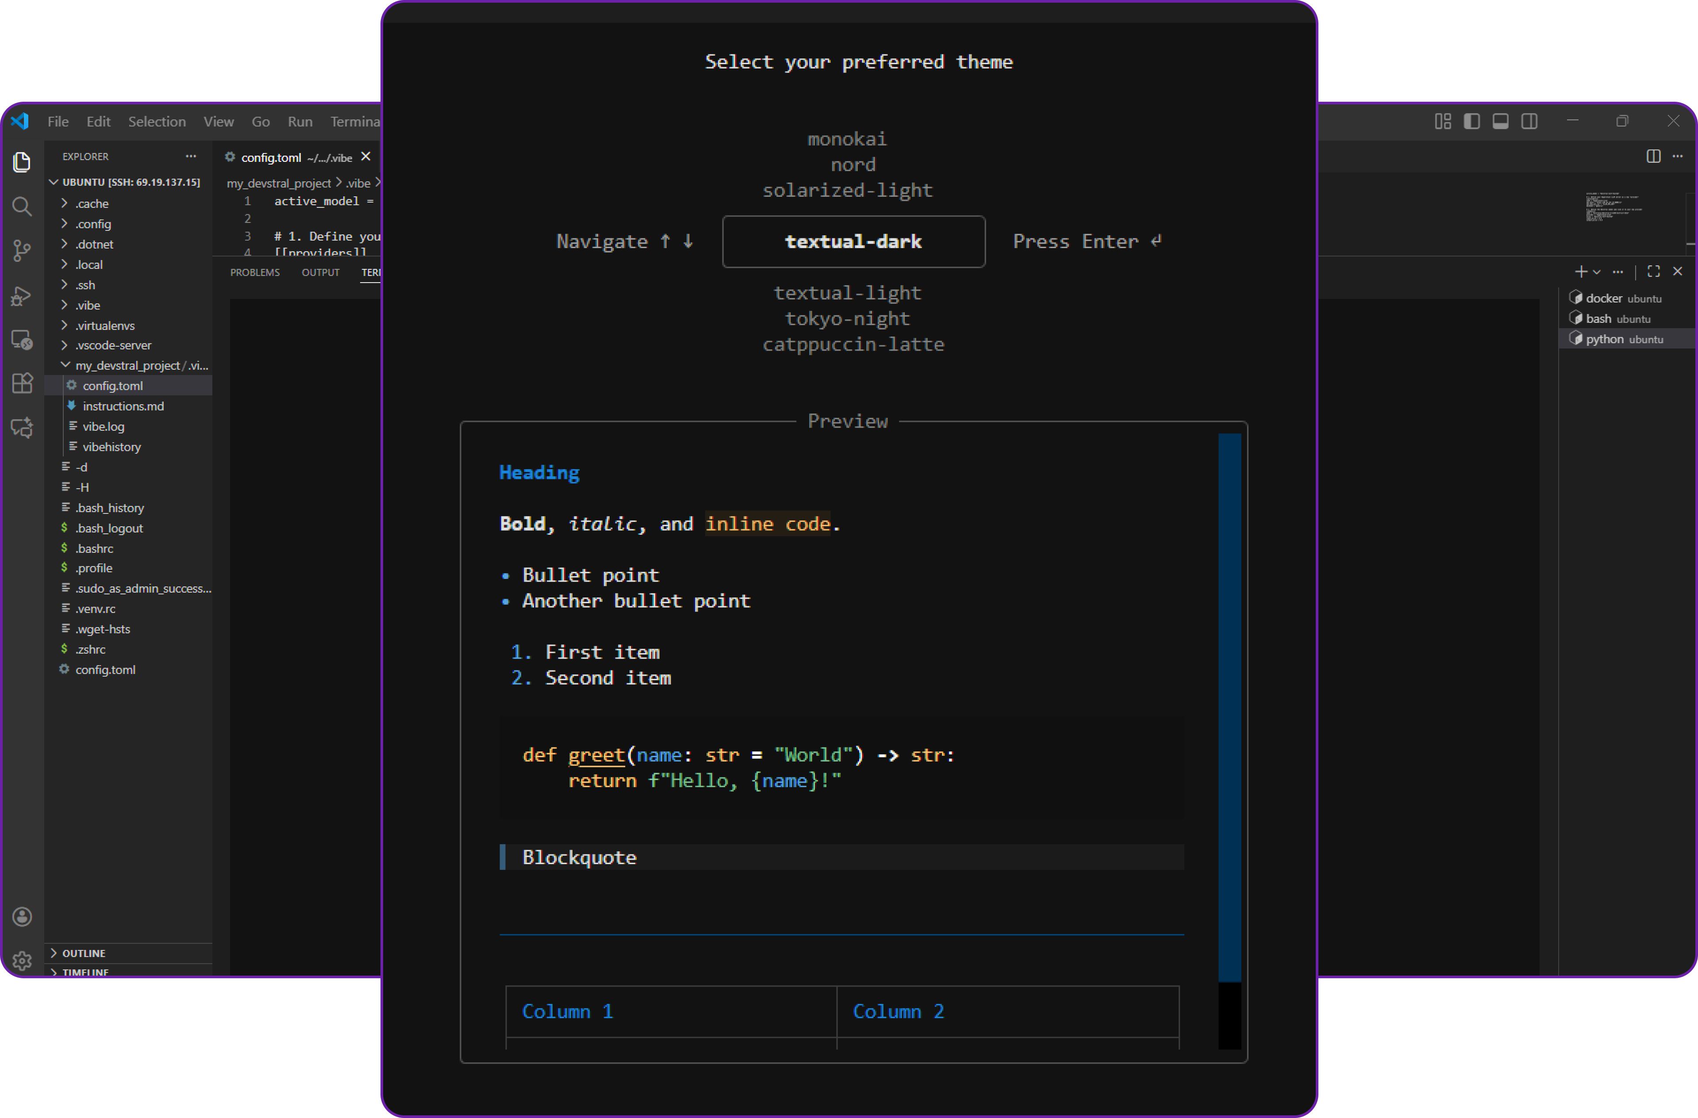The image size is (1698, 1118).
Task: Expand the OUTLINE section
Action: (84, 953)
